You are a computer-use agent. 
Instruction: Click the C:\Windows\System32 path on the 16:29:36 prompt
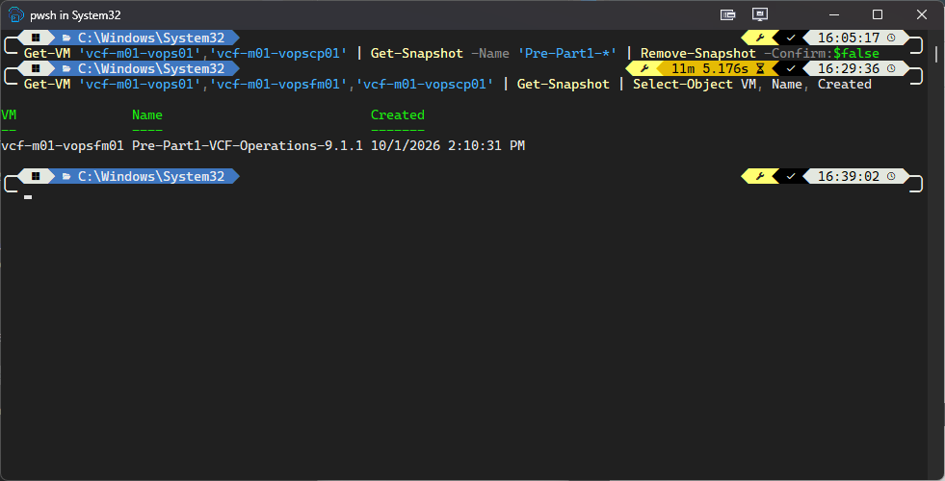click(151, 69)
